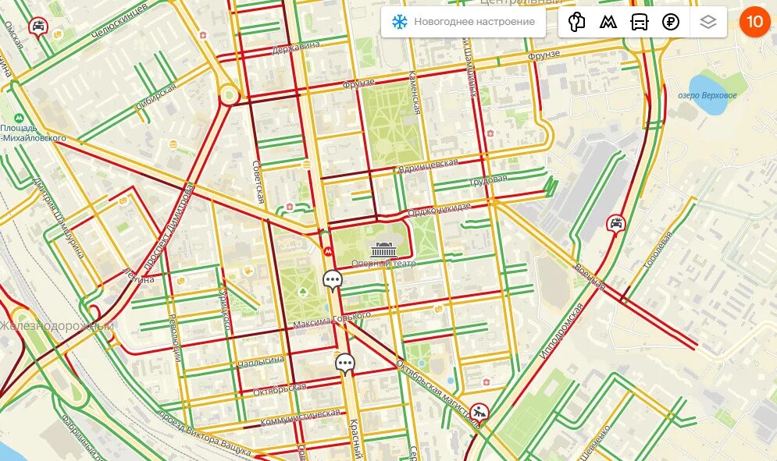
Task: Show the metro scheme layer
Action: coord(608,23)
